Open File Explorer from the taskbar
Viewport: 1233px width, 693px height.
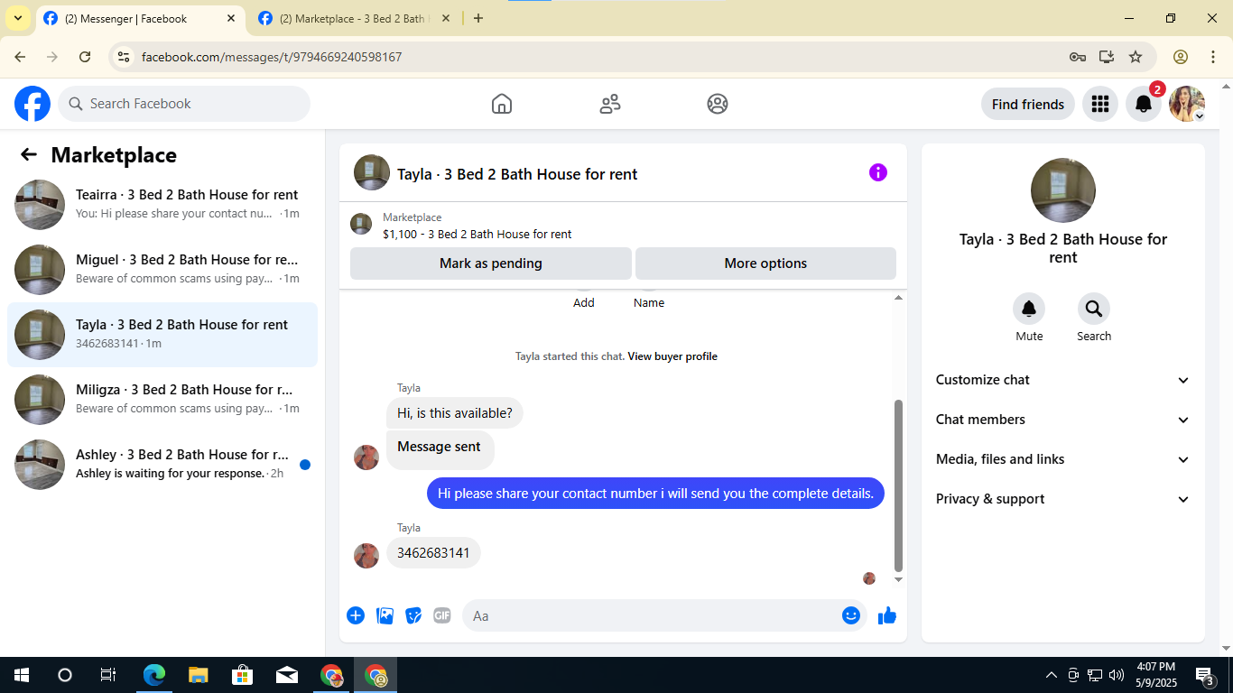point(199,675)
